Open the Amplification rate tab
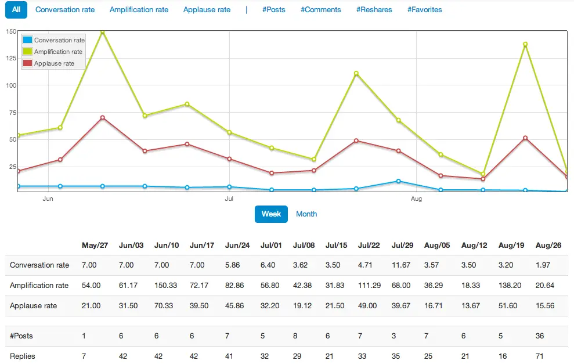The image size is (574, 364). click(139, 10)
